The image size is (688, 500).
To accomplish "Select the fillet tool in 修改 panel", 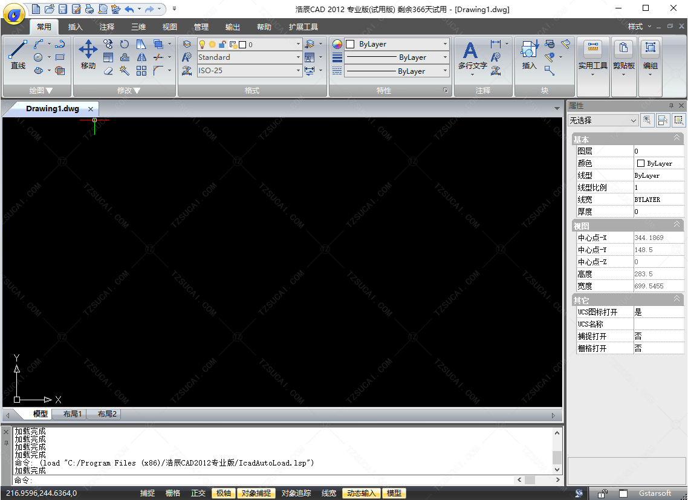I will point(158,70).
